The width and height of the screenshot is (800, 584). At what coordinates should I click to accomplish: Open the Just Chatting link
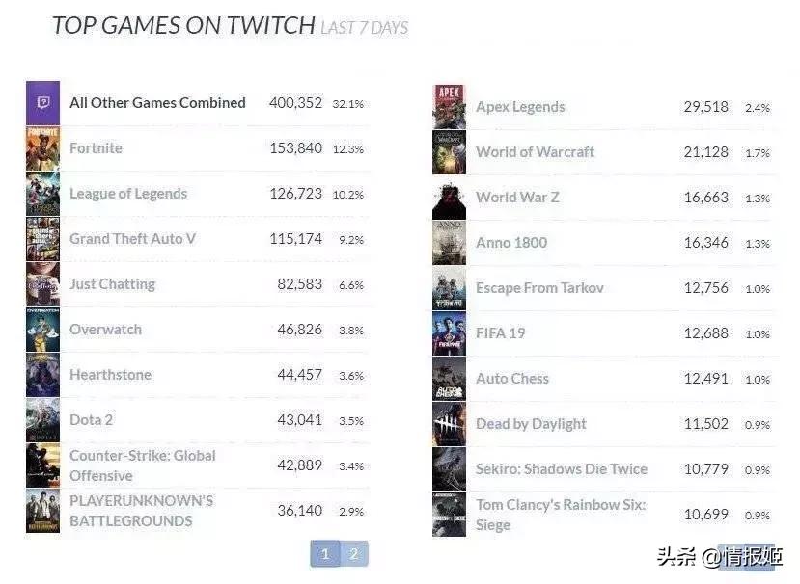coord(112,284)
